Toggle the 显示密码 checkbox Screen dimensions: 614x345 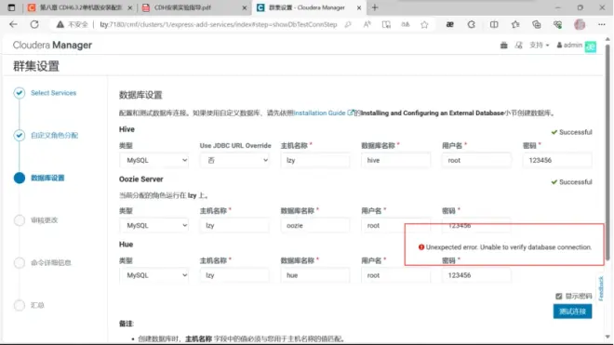559,296
